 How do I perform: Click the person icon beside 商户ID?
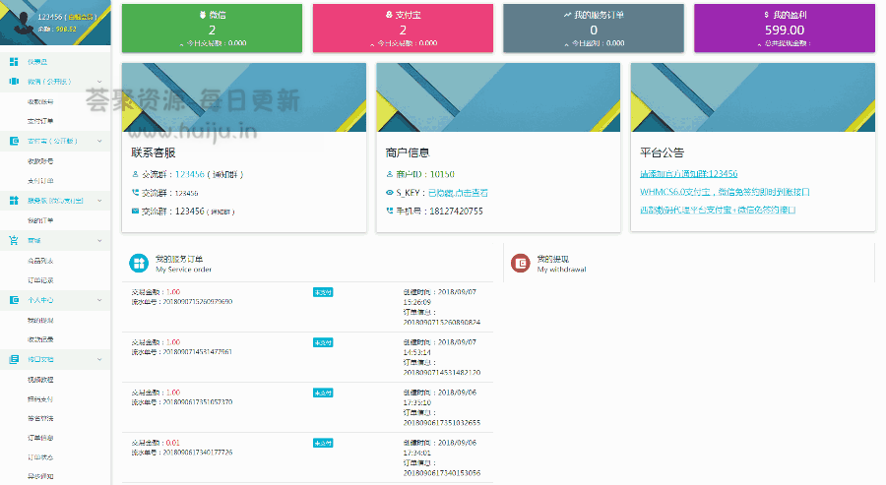389,174
